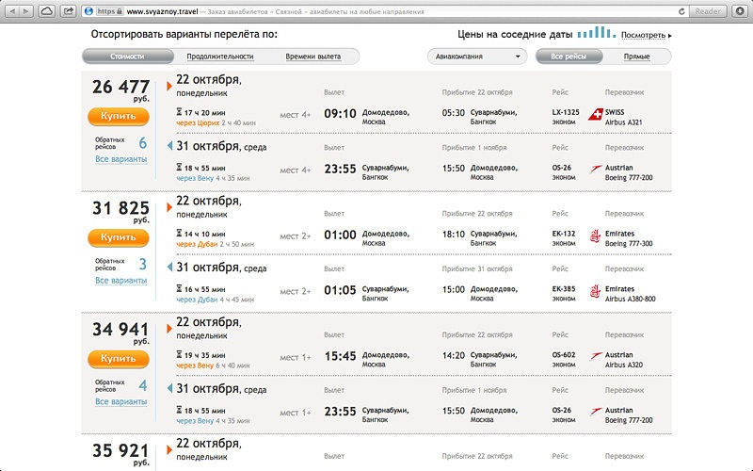Open the 'Авиакомпания' dropdown
Viewport: 753px width, 471px height.
476,57
